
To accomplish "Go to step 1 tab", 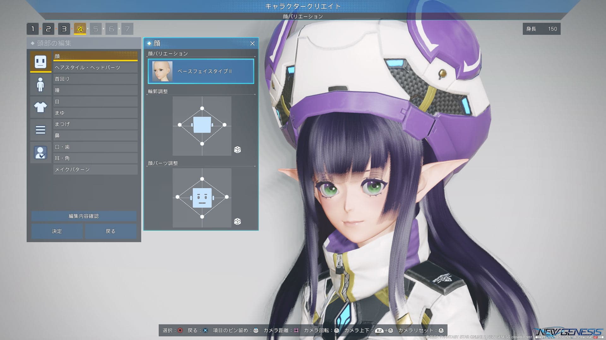I will (33, 29).
